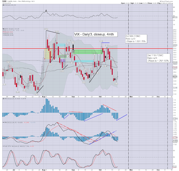The image size is (179, 171).
Task: Click the MA(50) legend entry
Action: [x=8, y=33]
